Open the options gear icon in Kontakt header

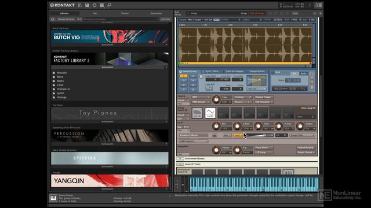pyautogui.click(x=94, y=5)
